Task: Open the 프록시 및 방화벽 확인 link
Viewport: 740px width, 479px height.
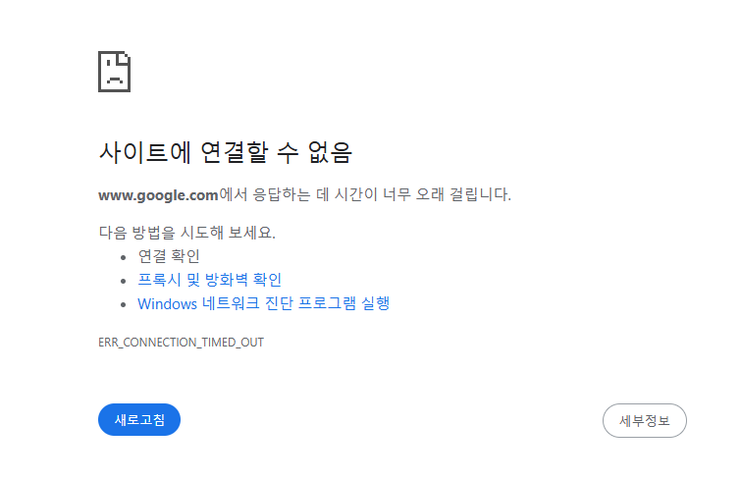Action: [210, 280]
